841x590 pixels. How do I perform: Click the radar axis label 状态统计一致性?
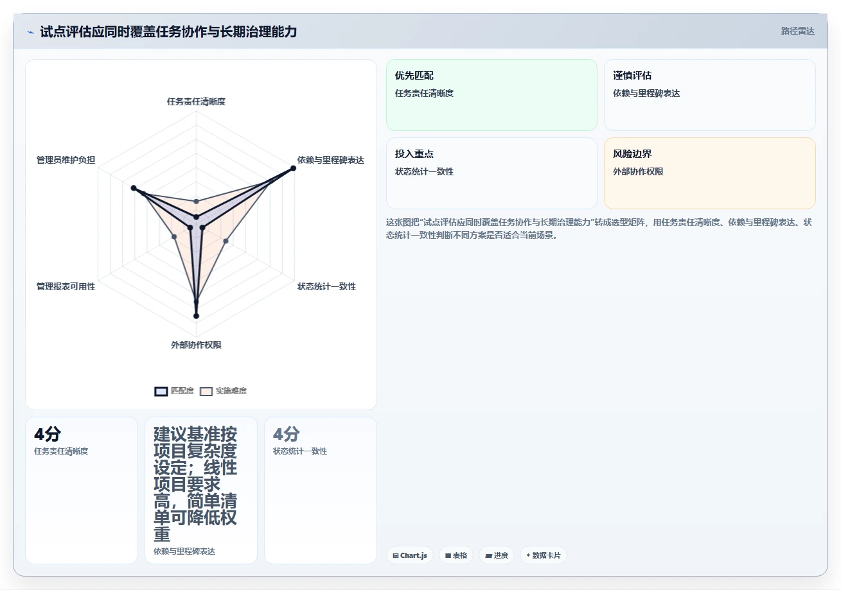tap(326, 286)
